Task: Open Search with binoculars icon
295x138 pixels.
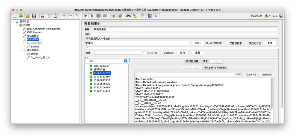Action: point(128,16)
